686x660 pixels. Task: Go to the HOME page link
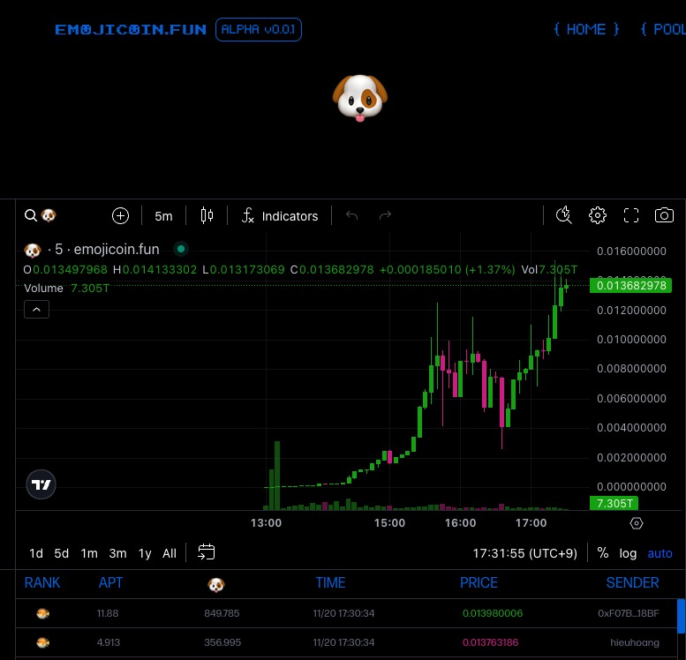586,29
